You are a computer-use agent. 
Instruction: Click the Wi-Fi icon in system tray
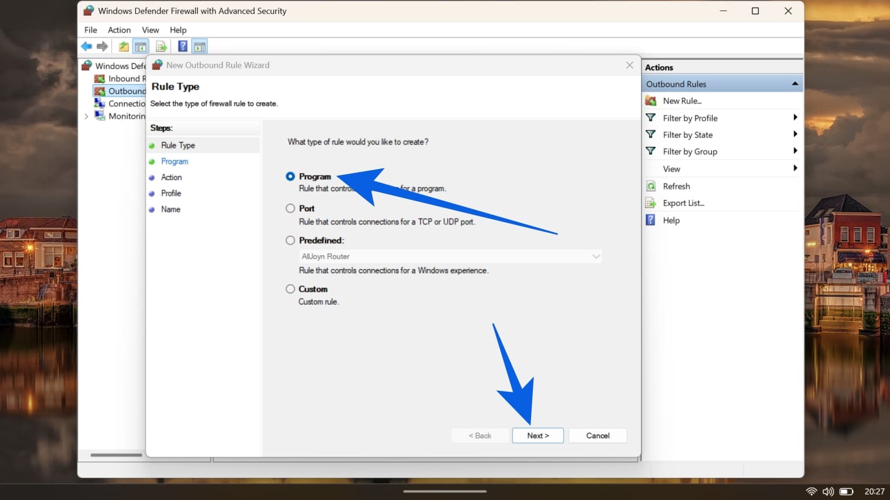(x=812, y=491)
